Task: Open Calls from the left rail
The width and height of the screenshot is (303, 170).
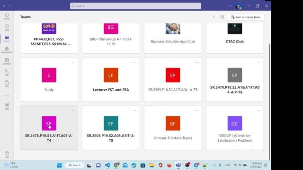Action: coord(7,72)
